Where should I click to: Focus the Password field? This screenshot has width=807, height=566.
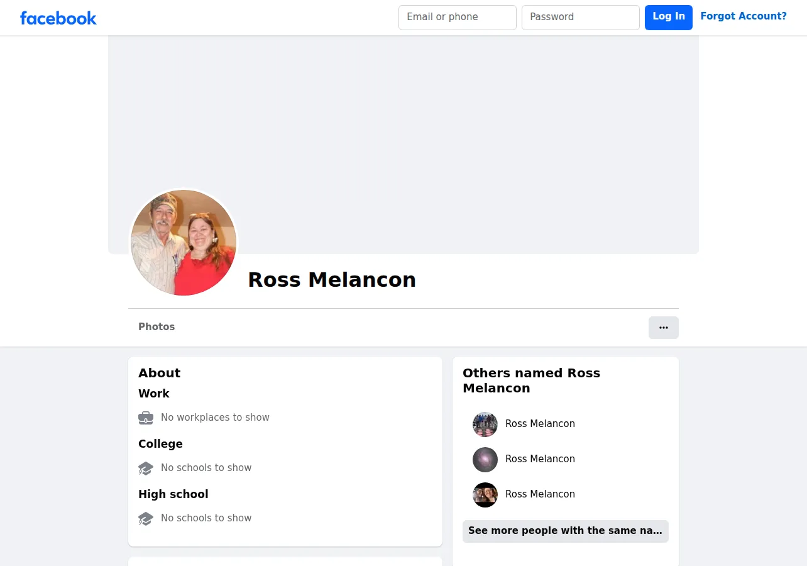[x=581, y=18]
